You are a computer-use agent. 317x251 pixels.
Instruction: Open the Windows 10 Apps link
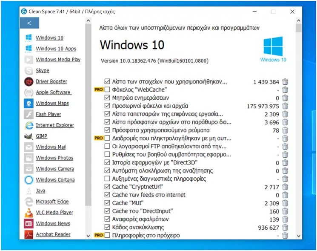56,49
